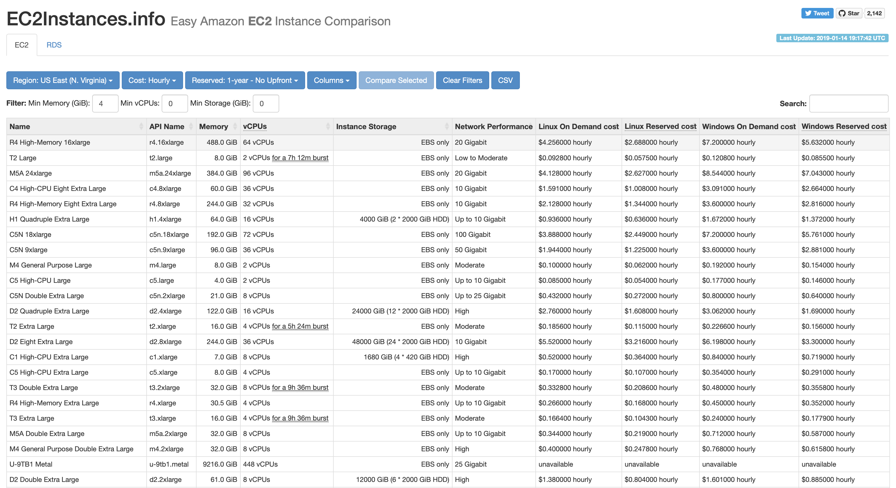The width and height of the screenshot is (896, 488).
Task: Click the 'for a 5h 24m burst' link
Action: click(x=300, y=326)
